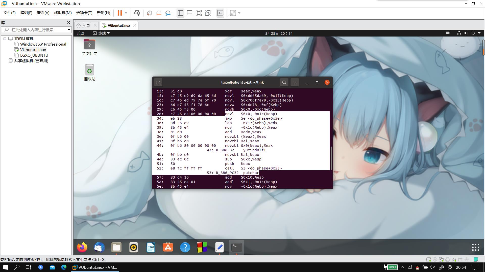
Task: Toggle the console view icon in VMware toolbar
Action: [x=220, y=13]
